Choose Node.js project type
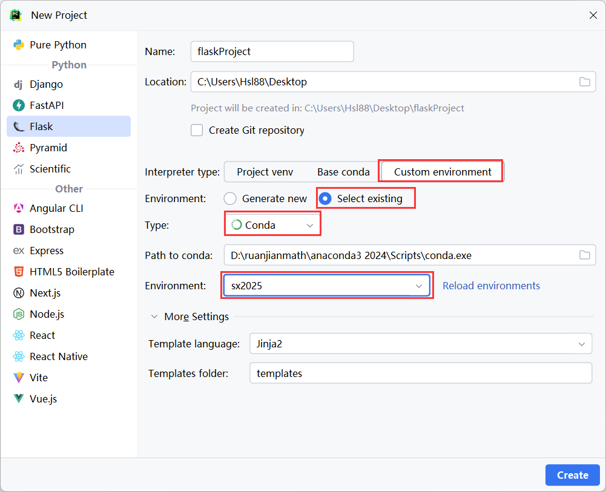This screenshot has height=492, width=606. pos(69,314)
